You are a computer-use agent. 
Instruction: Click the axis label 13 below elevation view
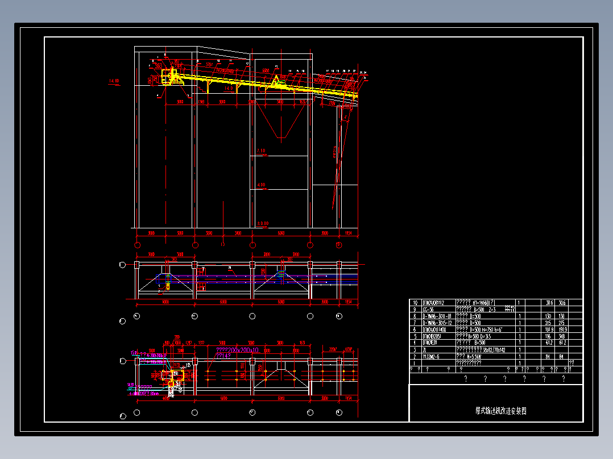pyautogui.click(x=223, y=244)
